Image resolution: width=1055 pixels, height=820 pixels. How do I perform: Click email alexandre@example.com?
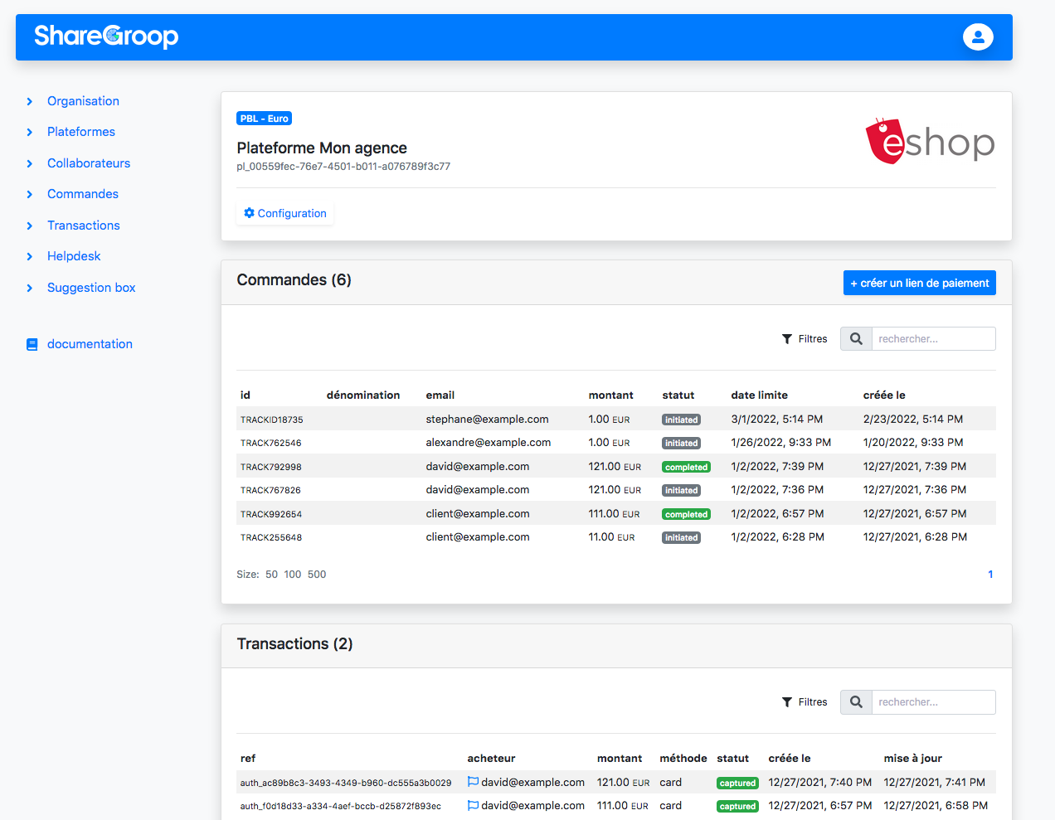(x=489, y=443)
